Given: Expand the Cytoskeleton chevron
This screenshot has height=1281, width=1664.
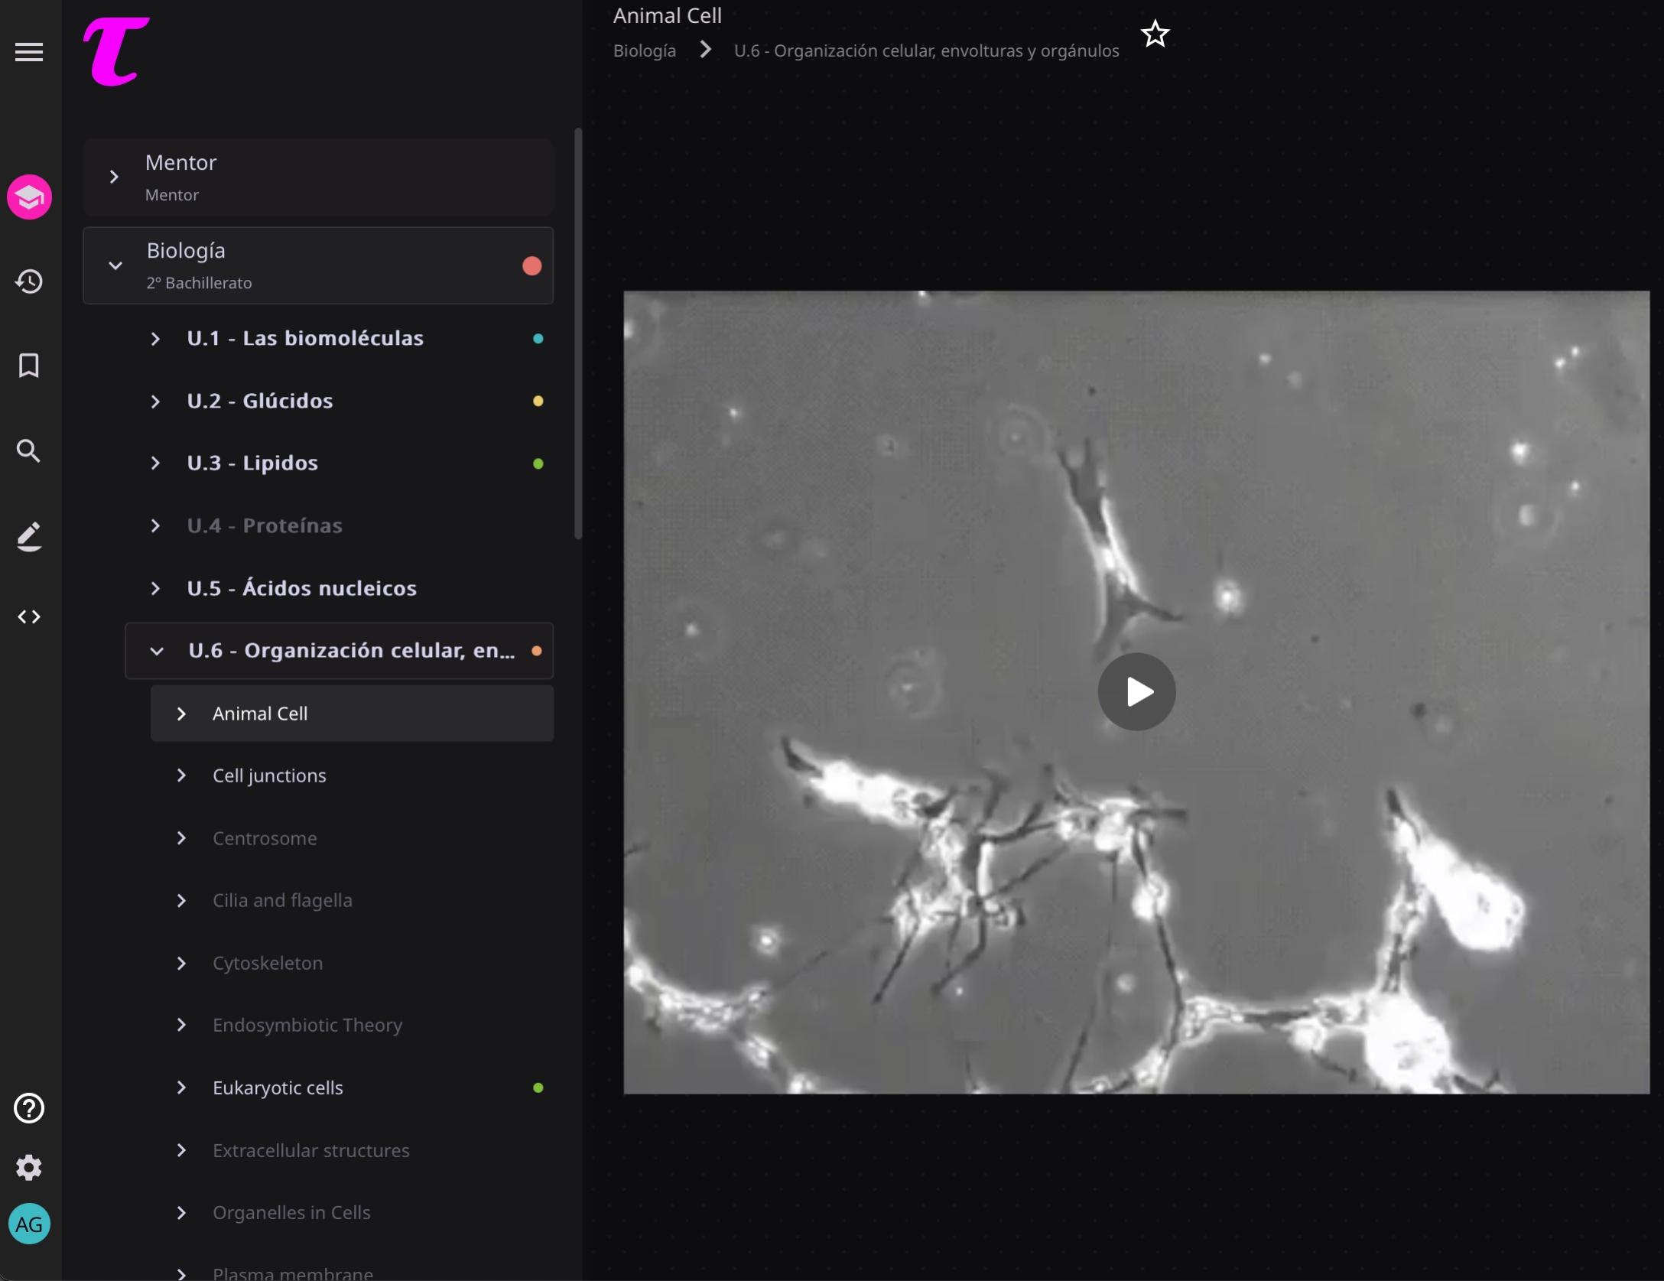Looking at the screenshot, I should pyautogui.click(x=181, y=963).
